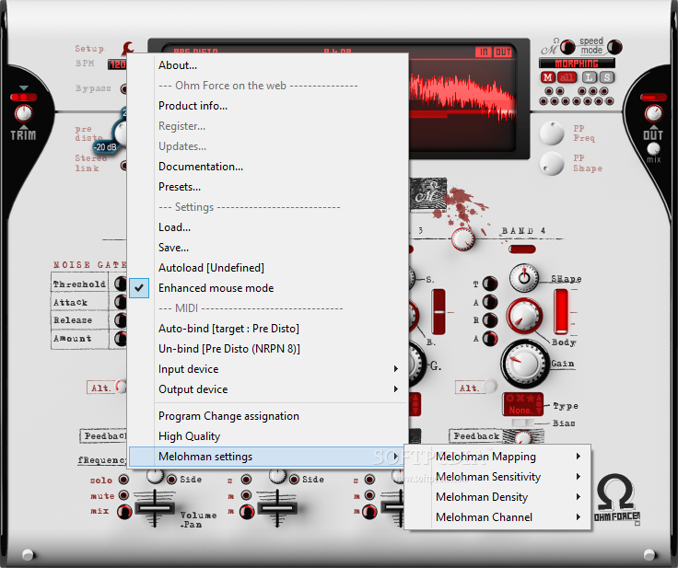
Task: Click the Band 4 T envelope knob
Action: 490,284
